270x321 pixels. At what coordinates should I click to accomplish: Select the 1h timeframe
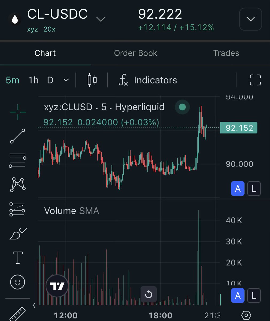click(x=33, y=80)
